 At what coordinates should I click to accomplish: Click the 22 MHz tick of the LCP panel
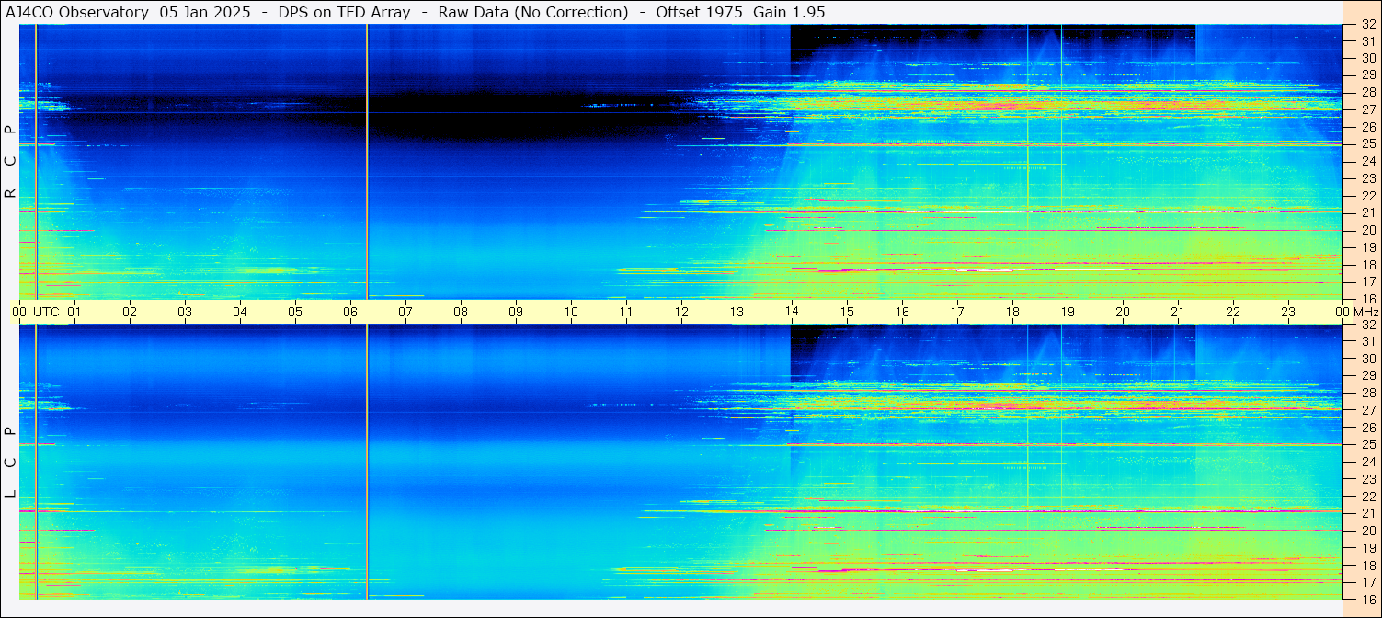click(x=1368, y=497)
